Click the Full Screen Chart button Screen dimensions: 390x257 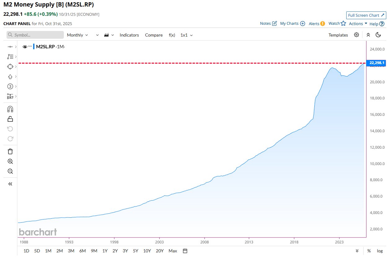(x=366, y=15)
